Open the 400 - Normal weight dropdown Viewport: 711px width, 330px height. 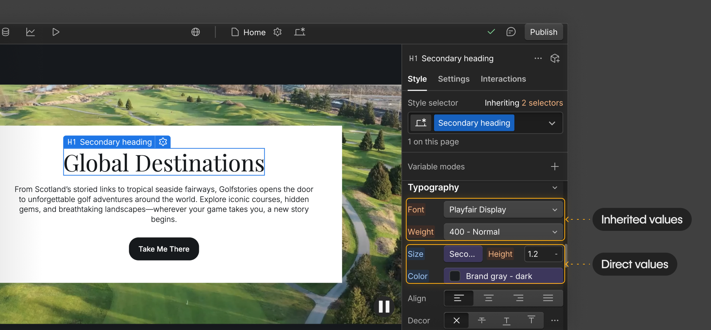503,232
